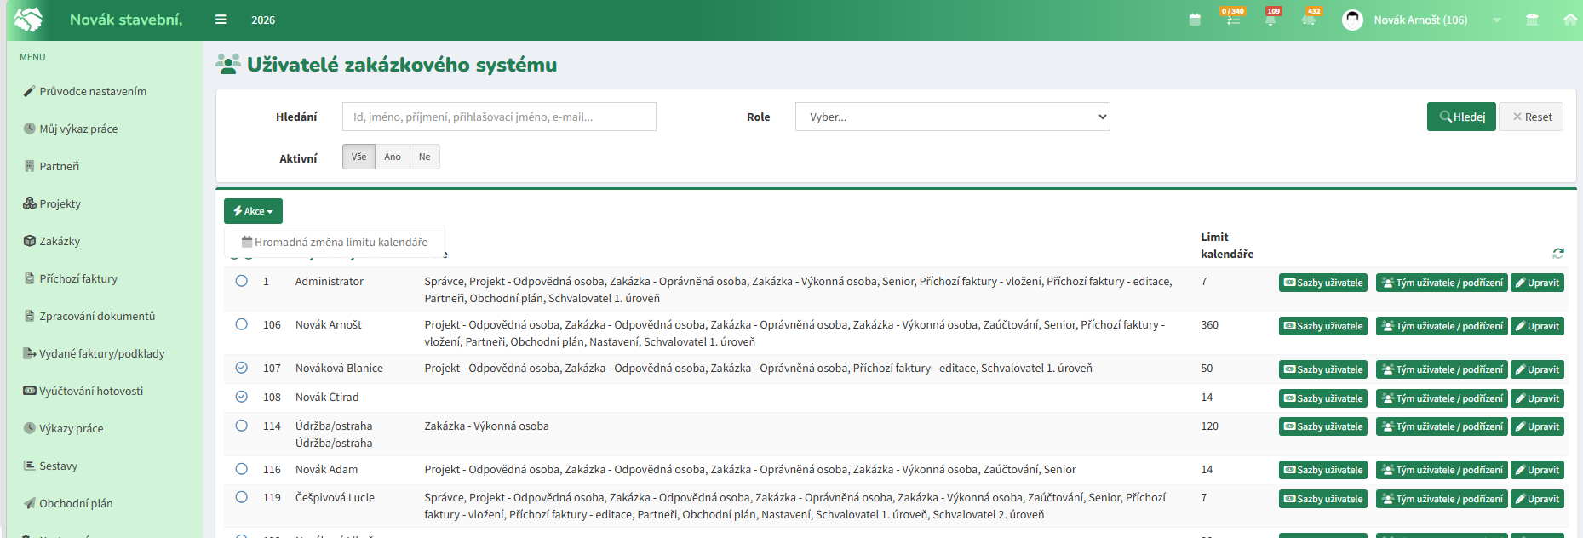Click the box icon for Zakázky
The height and width of the screenshot is (538, 1583).
coord(30,241)
